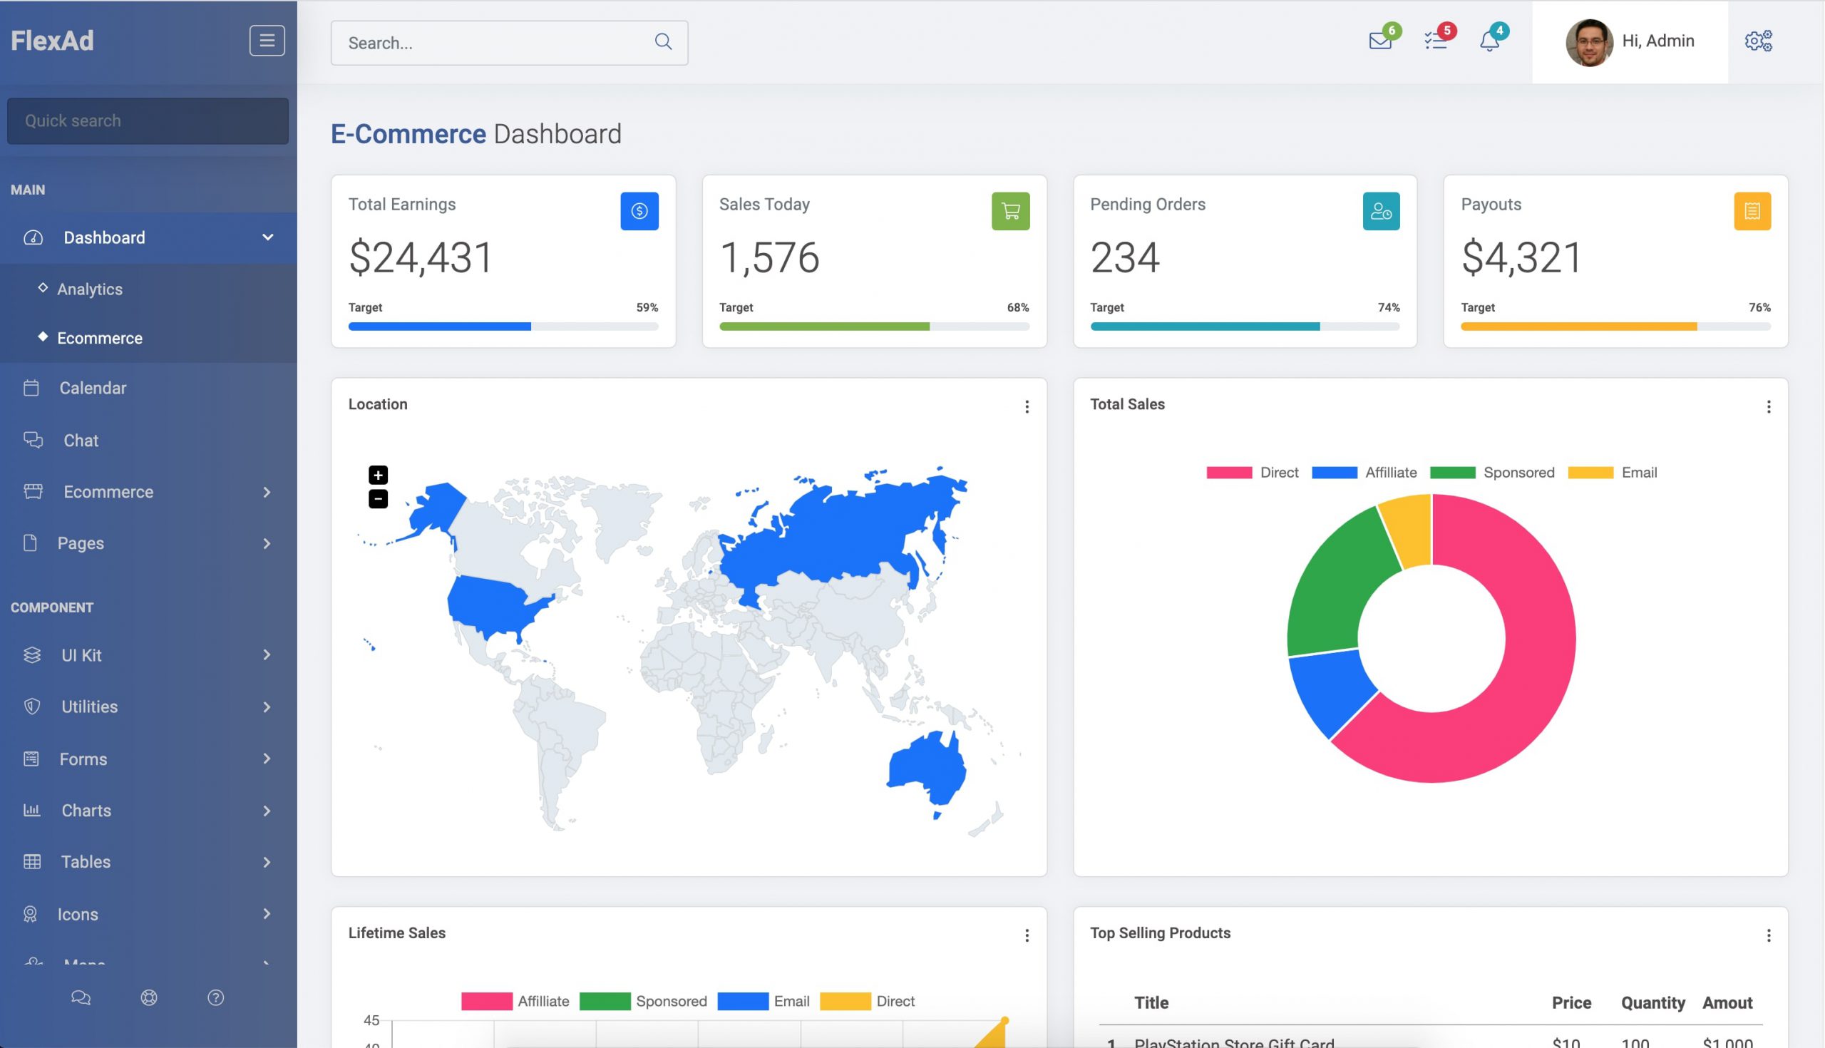The height and width of the screenshot is (1048, 1825).
Task: Click the Forms sidebar icon
Action: (x=31, y=759)
